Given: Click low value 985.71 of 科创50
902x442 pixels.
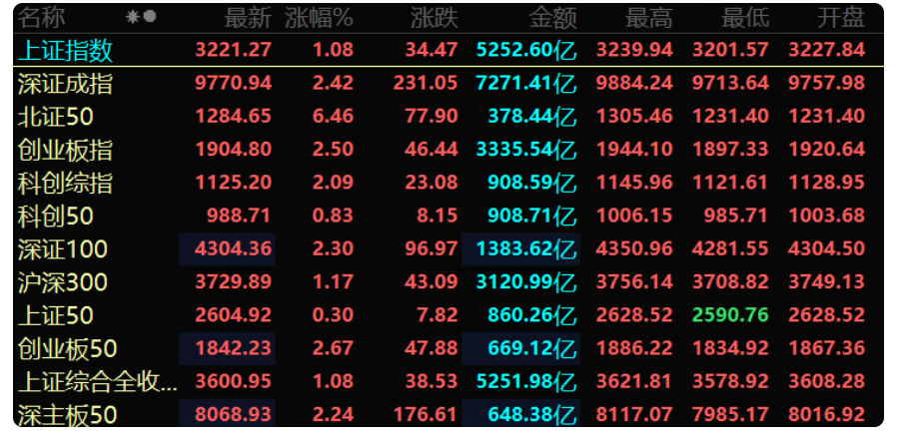Looking at the screenshot, I should (736, 216).
